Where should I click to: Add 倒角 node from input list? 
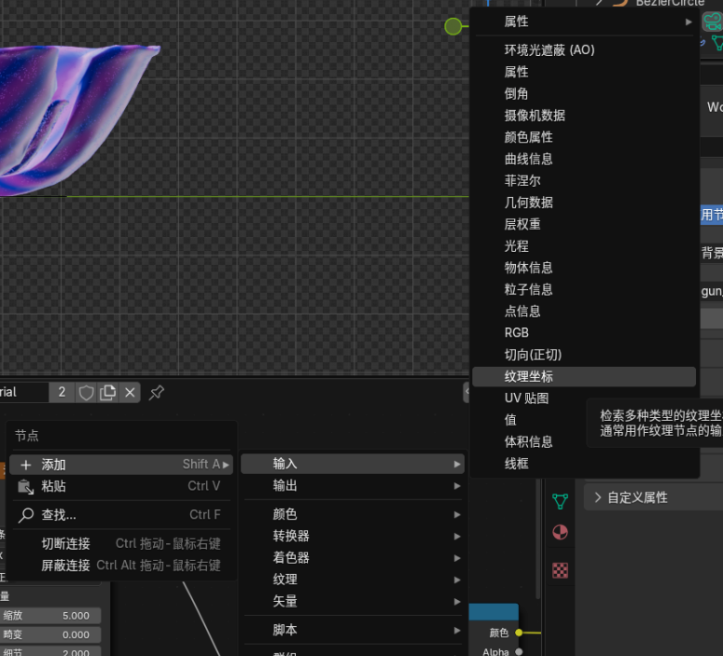(x=584, y=93)
